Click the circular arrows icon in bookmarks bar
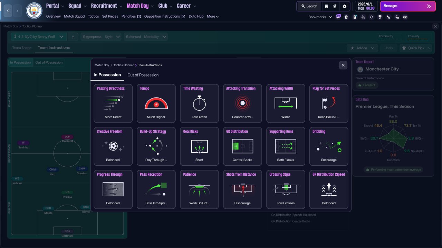The width and height of the screenshot is (442, 248). pos(371,17)
